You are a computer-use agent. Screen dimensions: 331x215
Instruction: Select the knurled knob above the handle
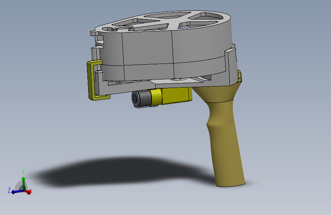click(239, 76)
